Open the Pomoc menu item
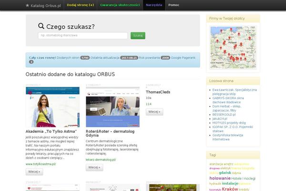The width and height of the screenshot is (286, 191). coord(174,5)
